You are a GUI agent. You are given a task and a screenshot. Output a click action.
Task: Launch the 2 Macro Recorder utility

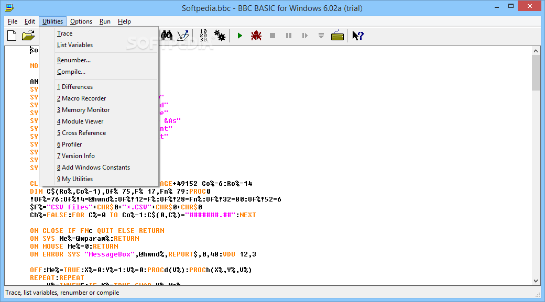click(x=99, y=98)
